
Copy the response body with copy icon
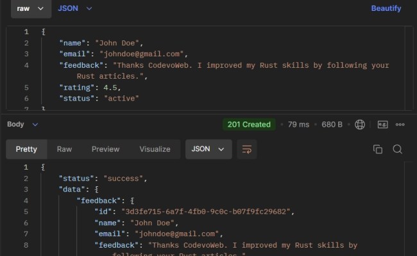(378, 149)
